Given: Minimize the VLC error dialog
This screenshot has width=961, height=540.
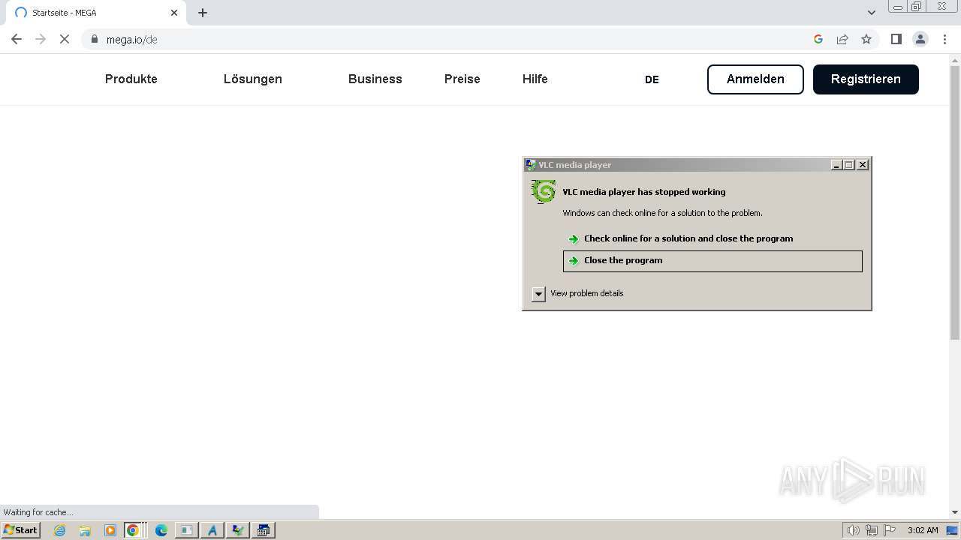Looking at the screenshot, I should pyautogui.click(x=836, y=165).
